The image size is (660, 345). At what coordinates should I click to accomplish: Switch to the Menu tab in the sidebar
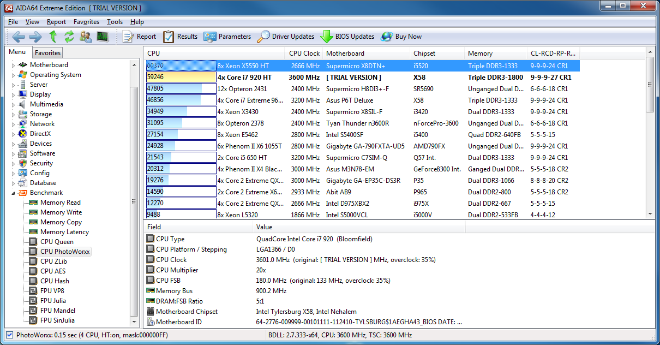point(17,52)
